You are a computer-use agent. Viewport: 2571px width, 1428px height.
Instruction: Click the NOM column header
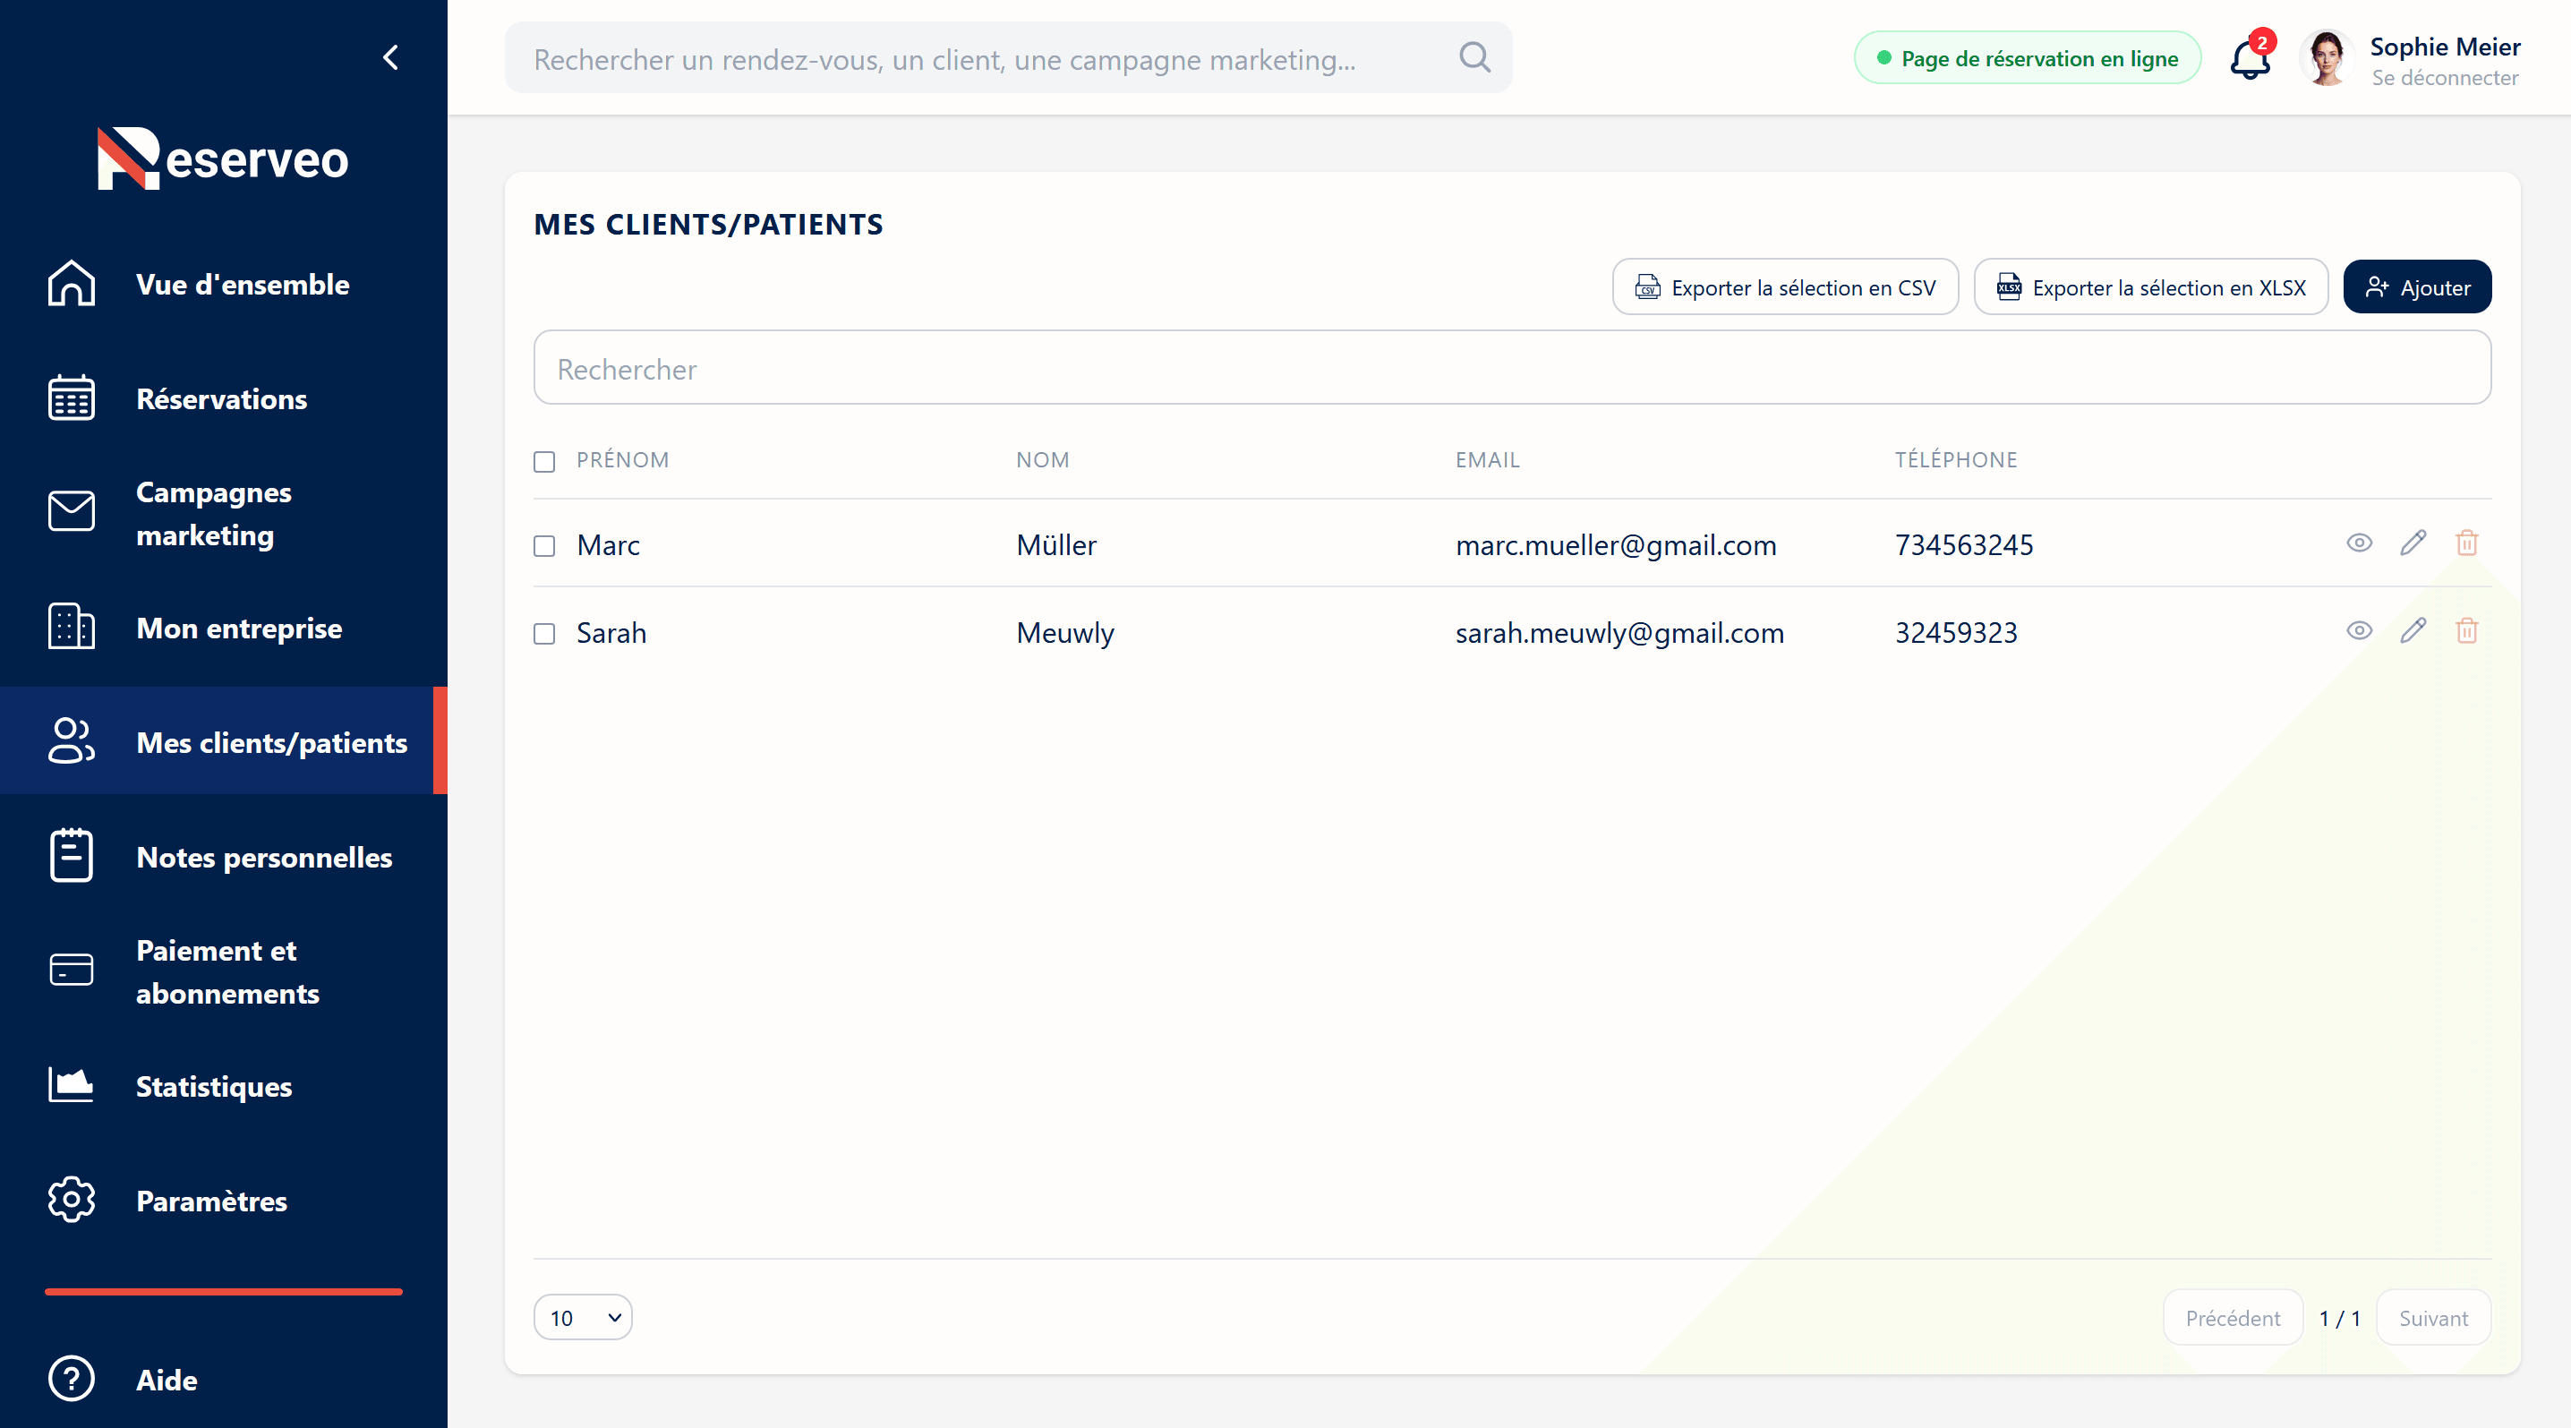1043,460
